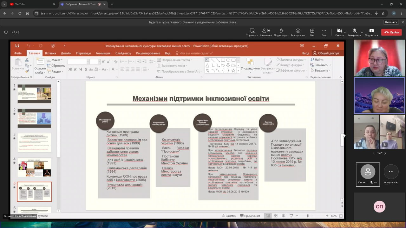The image size is (406, 228).
Task: Dismiss the notification banner with X
Action: 403,22
